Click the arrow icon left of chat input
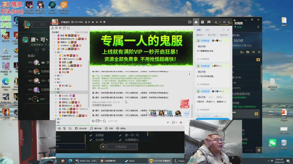The width and height of the screenshot is (293, 164). [93, 121]
